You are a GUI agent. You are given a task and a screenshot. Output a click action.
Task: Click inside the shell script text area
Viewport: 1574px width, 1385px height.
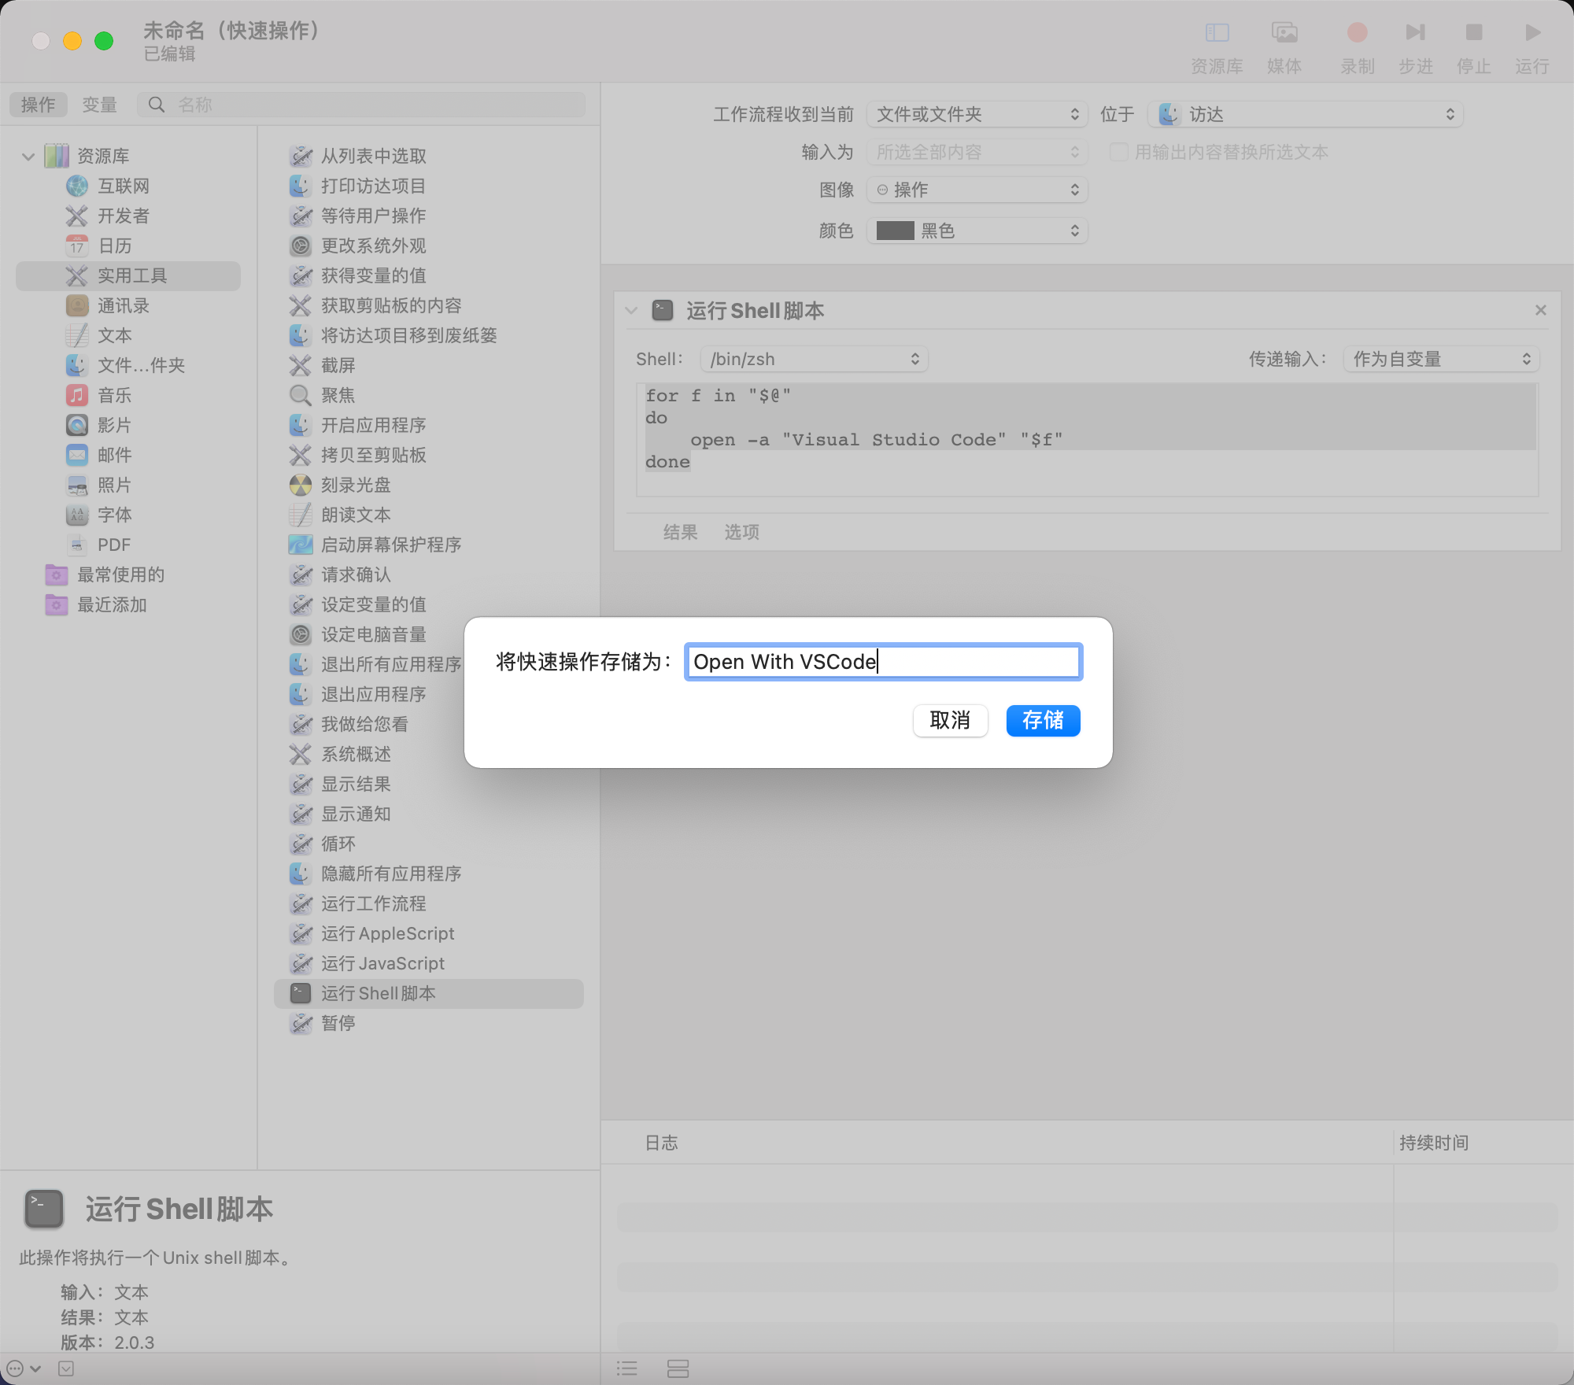[1087, 440]
